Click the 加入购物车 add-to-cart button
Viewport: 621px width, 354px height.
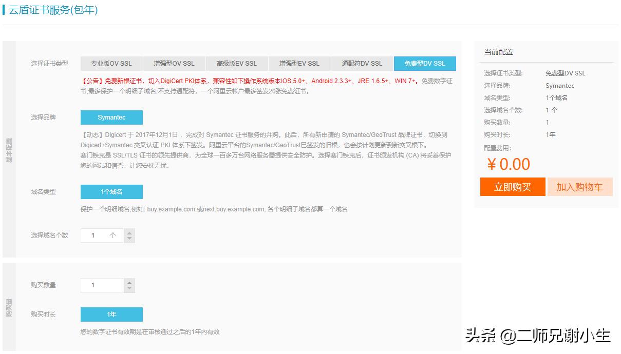(x=580, y=187)
